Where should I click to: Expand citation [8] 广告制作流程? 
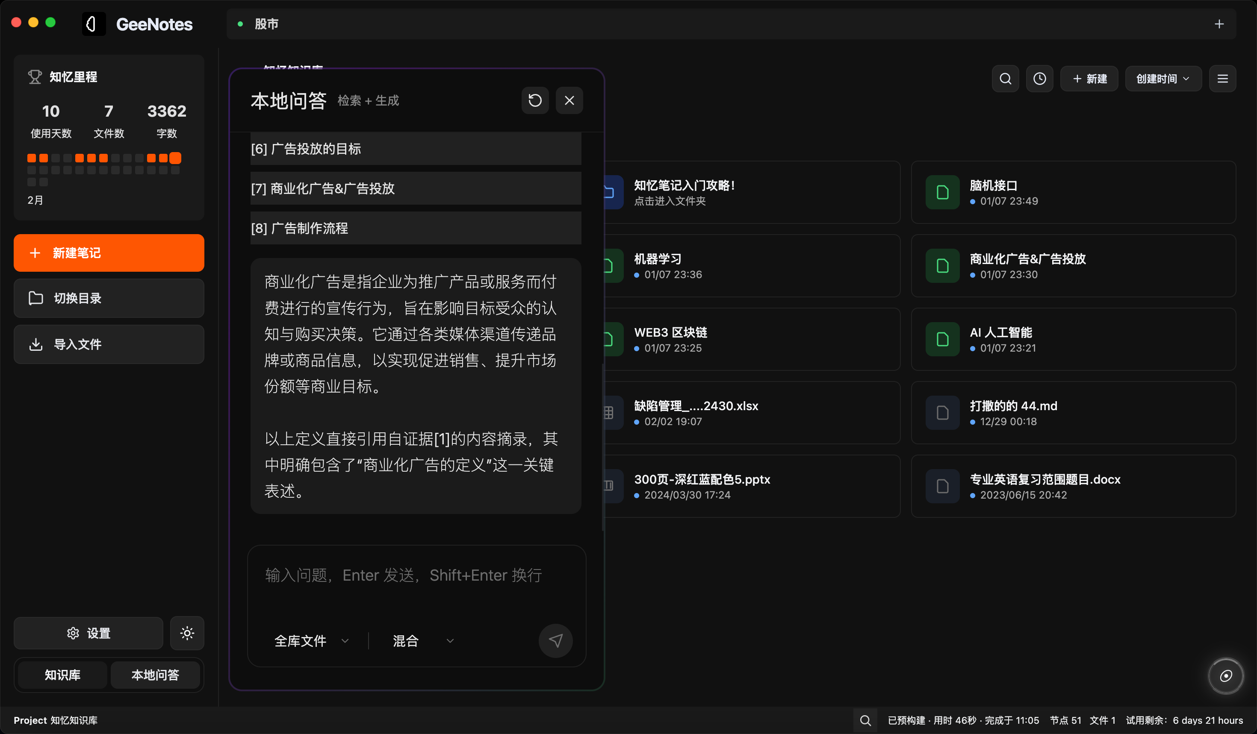tap(416, 228)
